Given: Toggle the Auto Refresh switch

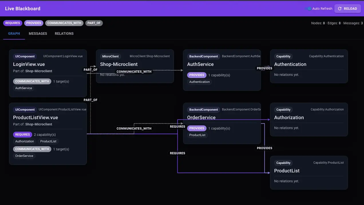Looking at the screenshot, I should coord(309,9).
